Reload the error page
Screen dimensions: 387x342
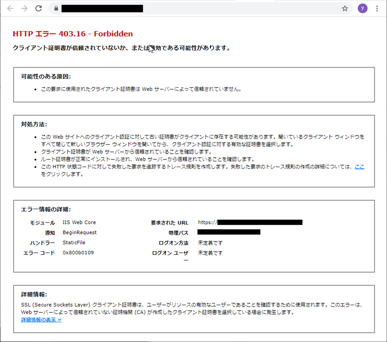pyautogui.click(x=39, y=8)
